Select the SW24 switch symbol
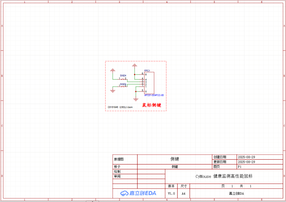The height and width of the screenshot is (202, 286). coord(123,79)
